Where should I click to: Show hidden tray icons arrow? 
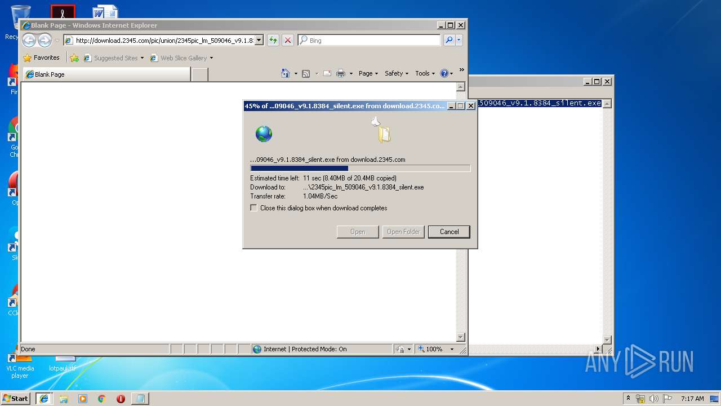pos(628,398)
